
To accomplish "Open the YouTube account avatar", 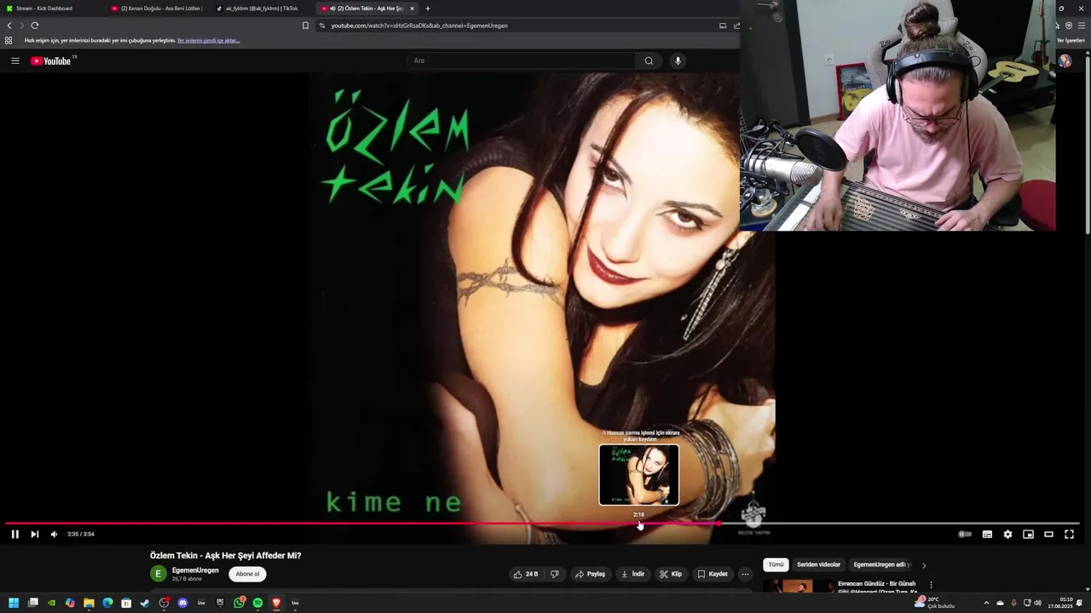I will [x=1065, y=60].
